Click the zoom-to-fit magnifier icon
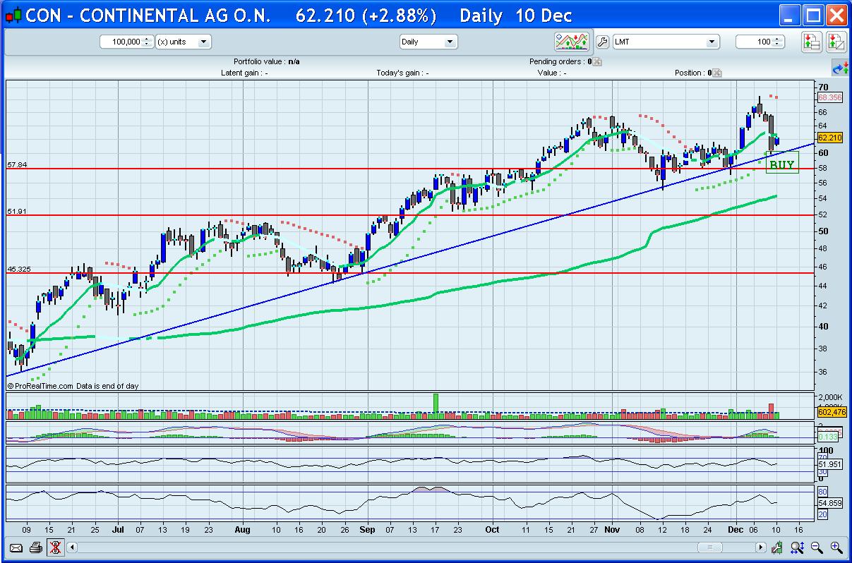Image resolution: width=852 pixels, height=563 pixels. [x=798, y=547]
